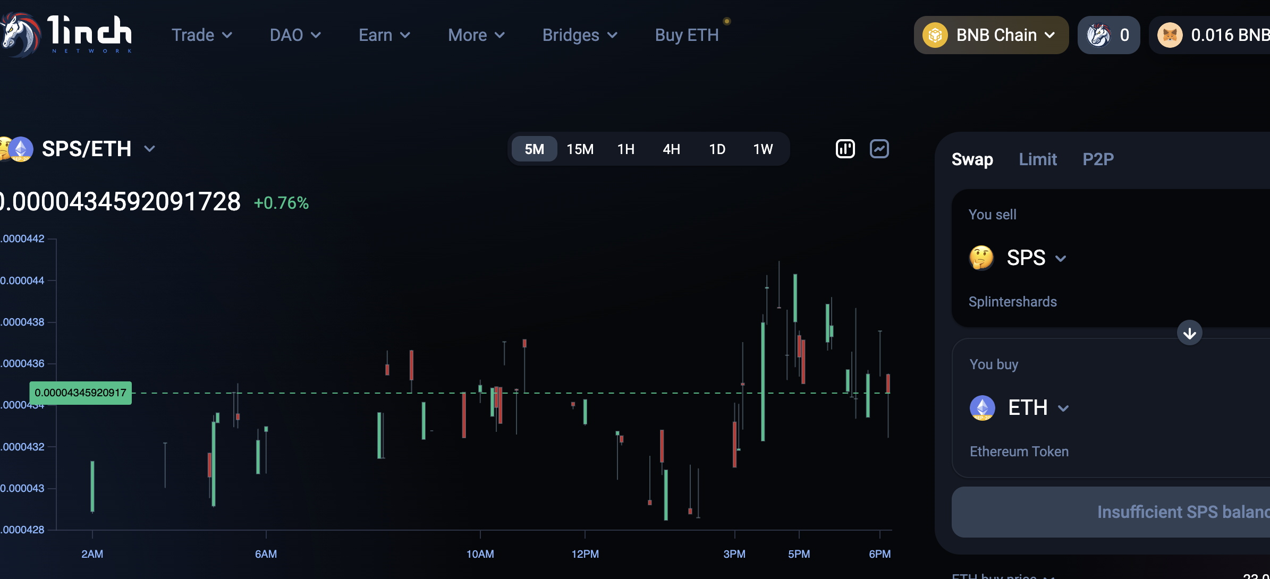Click the 6AM time axis label

click(x=266, y=554)
